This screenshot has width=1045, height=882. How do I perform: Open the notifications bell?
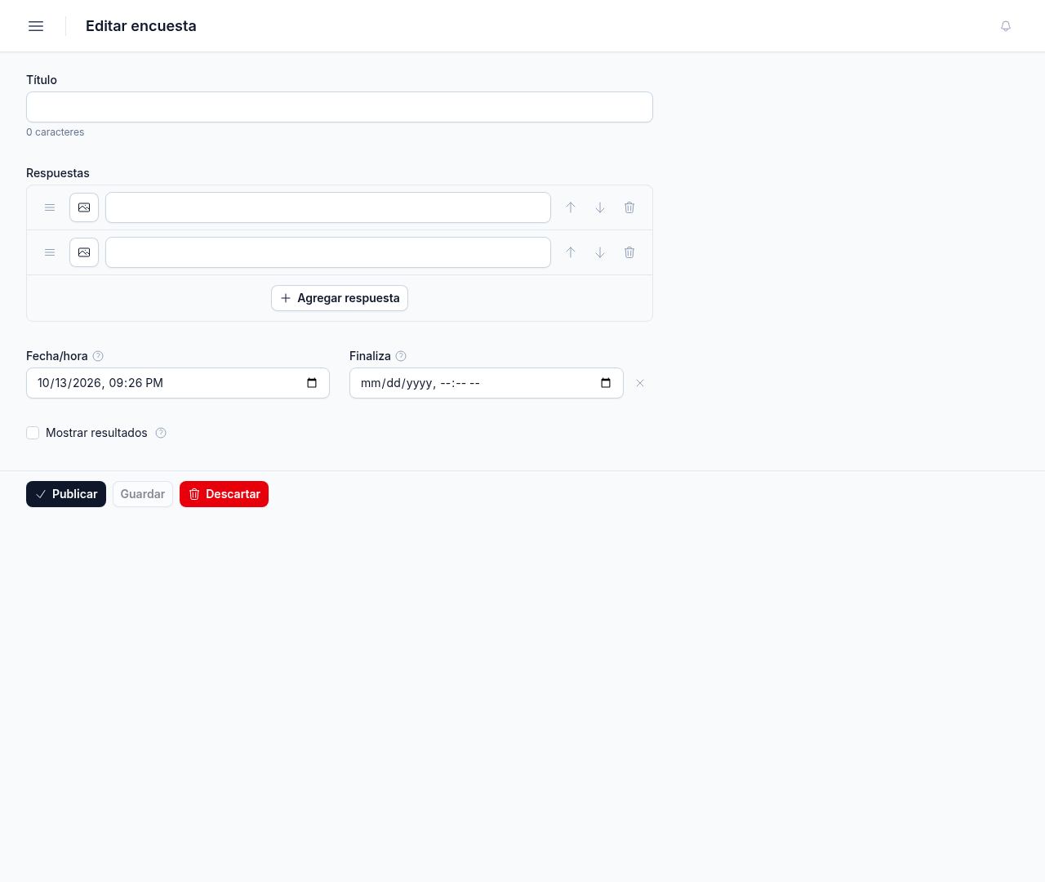[x=1006, y=26]
